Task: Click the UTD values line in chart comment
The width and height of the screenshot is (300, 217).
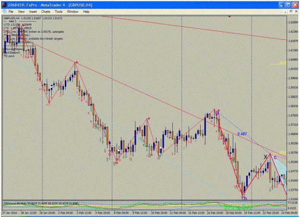Action: pyautogui.click(x=18, y=24)
